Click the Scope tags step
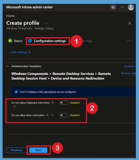This screenshot has width=139, height=160. (x=87, y=41)
